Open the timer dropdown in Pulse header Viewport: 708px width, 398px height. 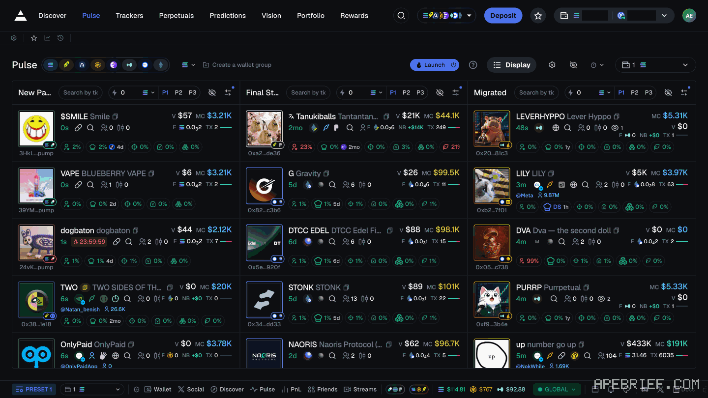tap(597, 65)
